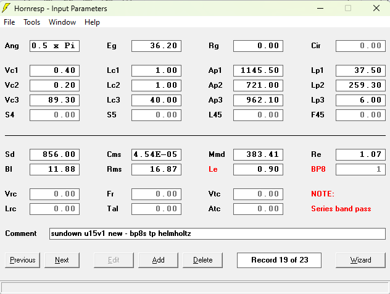Click the disabled Edit button
Screen dimensions: 390x294
click(114, 260)
